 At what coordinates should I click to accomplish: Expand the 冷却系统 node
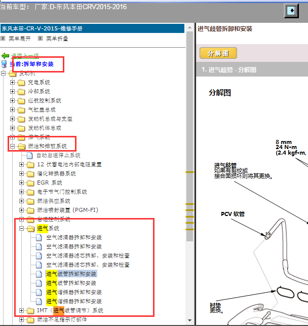pos(12,91)
